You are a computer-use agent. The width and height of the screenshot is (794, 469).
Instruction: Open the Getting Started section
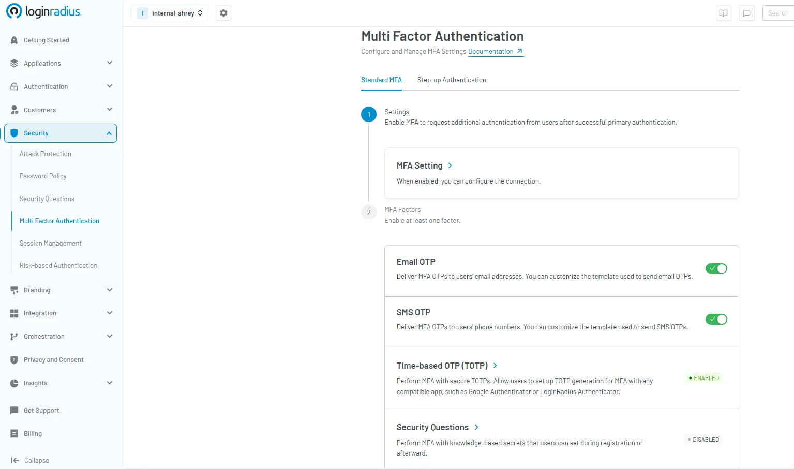click(x=47, y=40)
